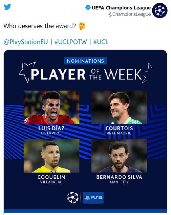This screenshot has height=215, width=171.
Task: Open the UEFA Champions League profile avatar
Action: (160, 11)
